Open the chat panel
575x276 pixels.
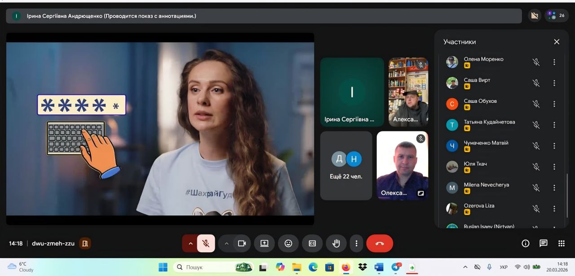(x=543, y=243)
